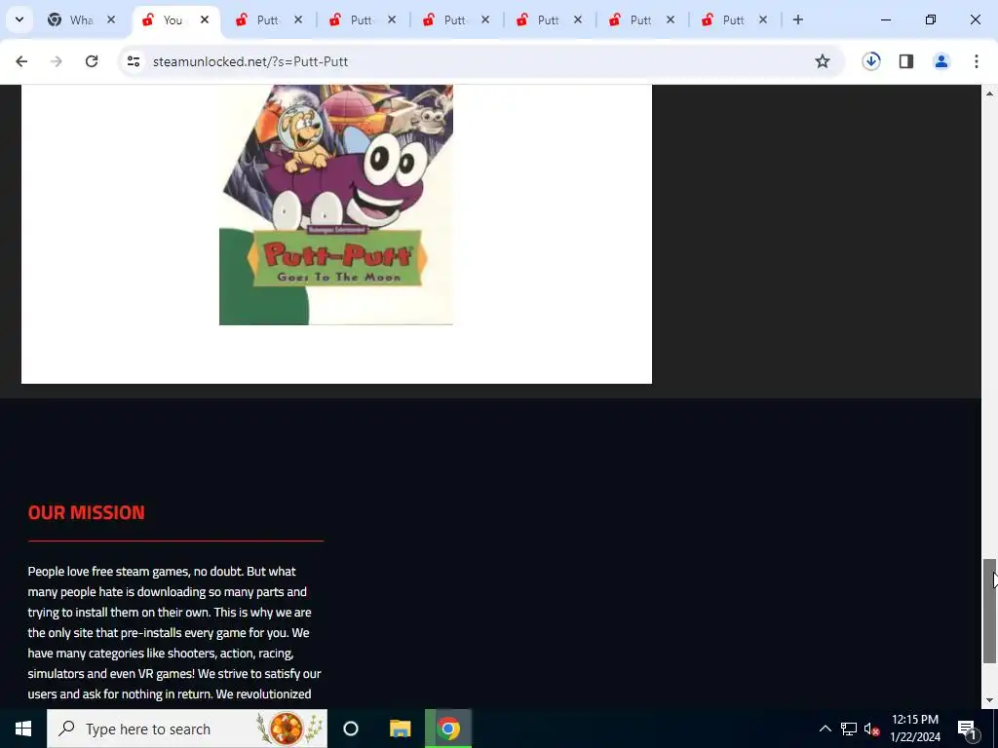Open the tab search dropdown arrow
The width and height of the screenshot is (998, 748).
pos(19,19)
